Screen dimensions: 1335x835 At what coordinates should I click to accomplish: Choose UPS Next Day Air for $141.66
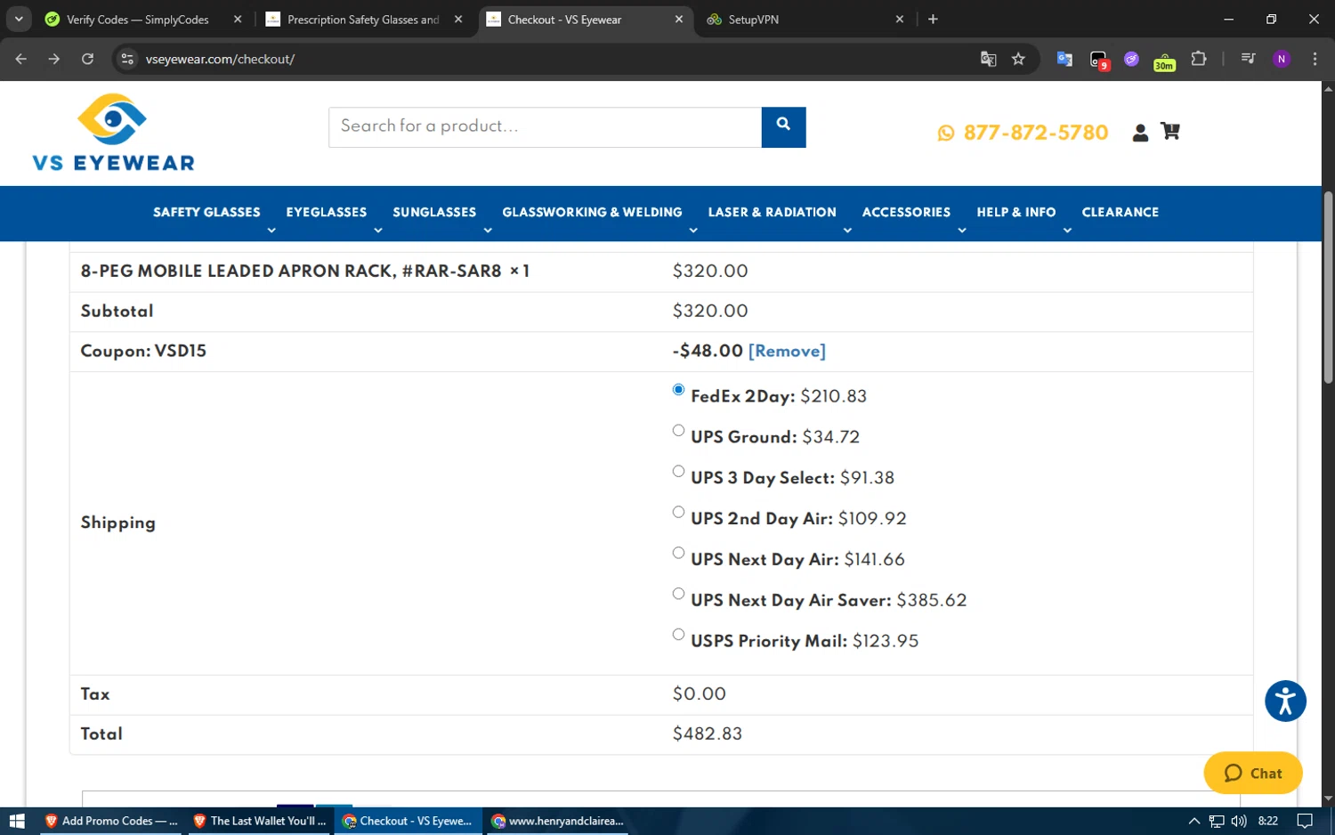coord(678,554)
